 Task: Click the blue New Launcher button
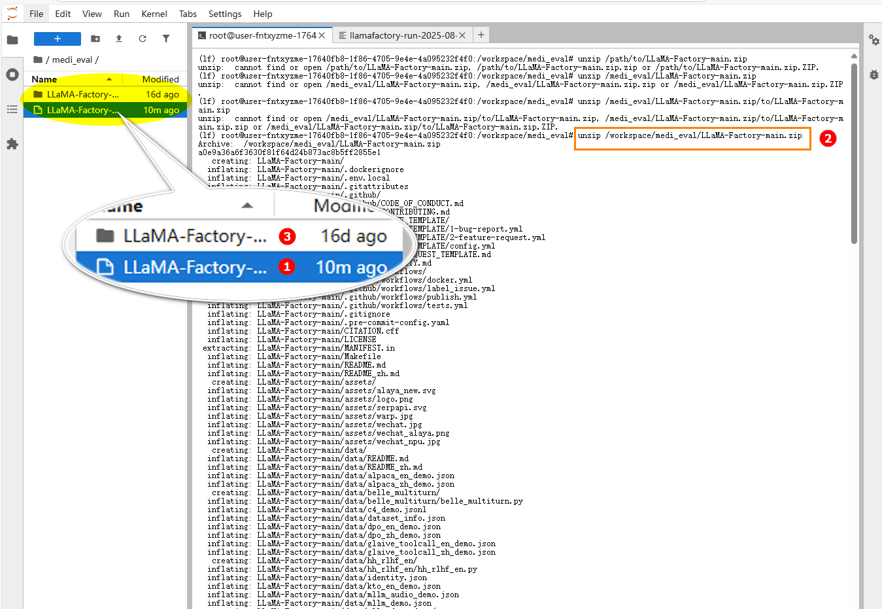click(58, 39)
